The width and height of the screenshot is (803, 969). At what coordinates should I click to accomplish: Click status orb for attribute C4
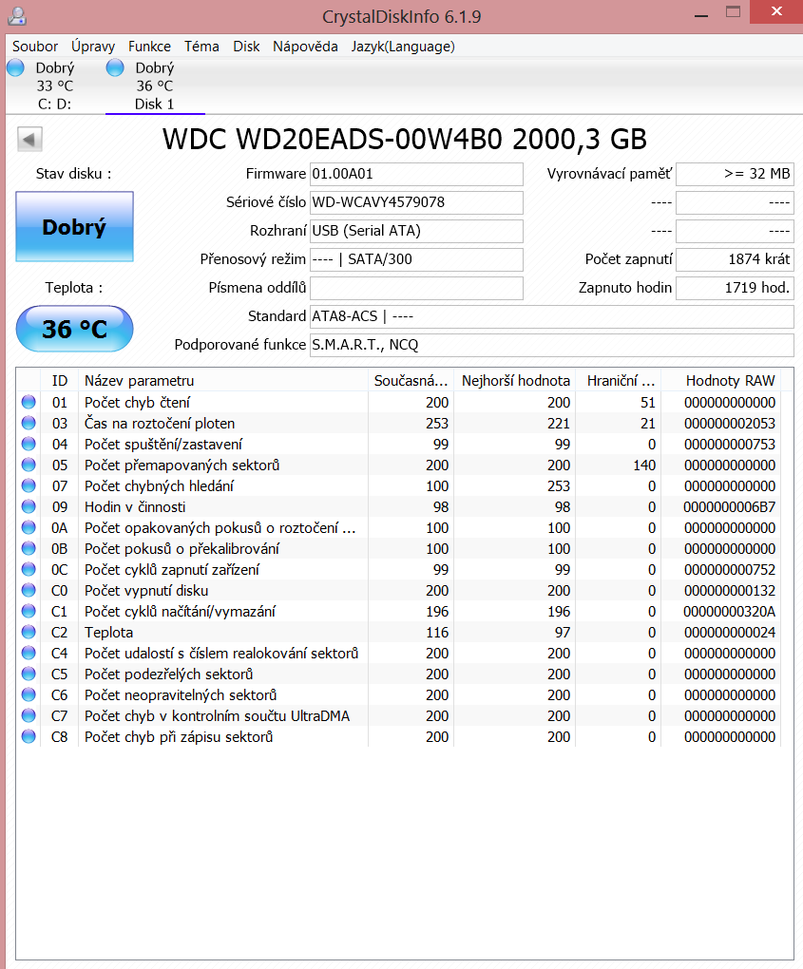click(29, 654)
